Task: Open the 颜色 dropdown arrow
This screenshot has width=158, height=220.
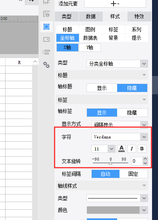Action: [x=144, y=210]
